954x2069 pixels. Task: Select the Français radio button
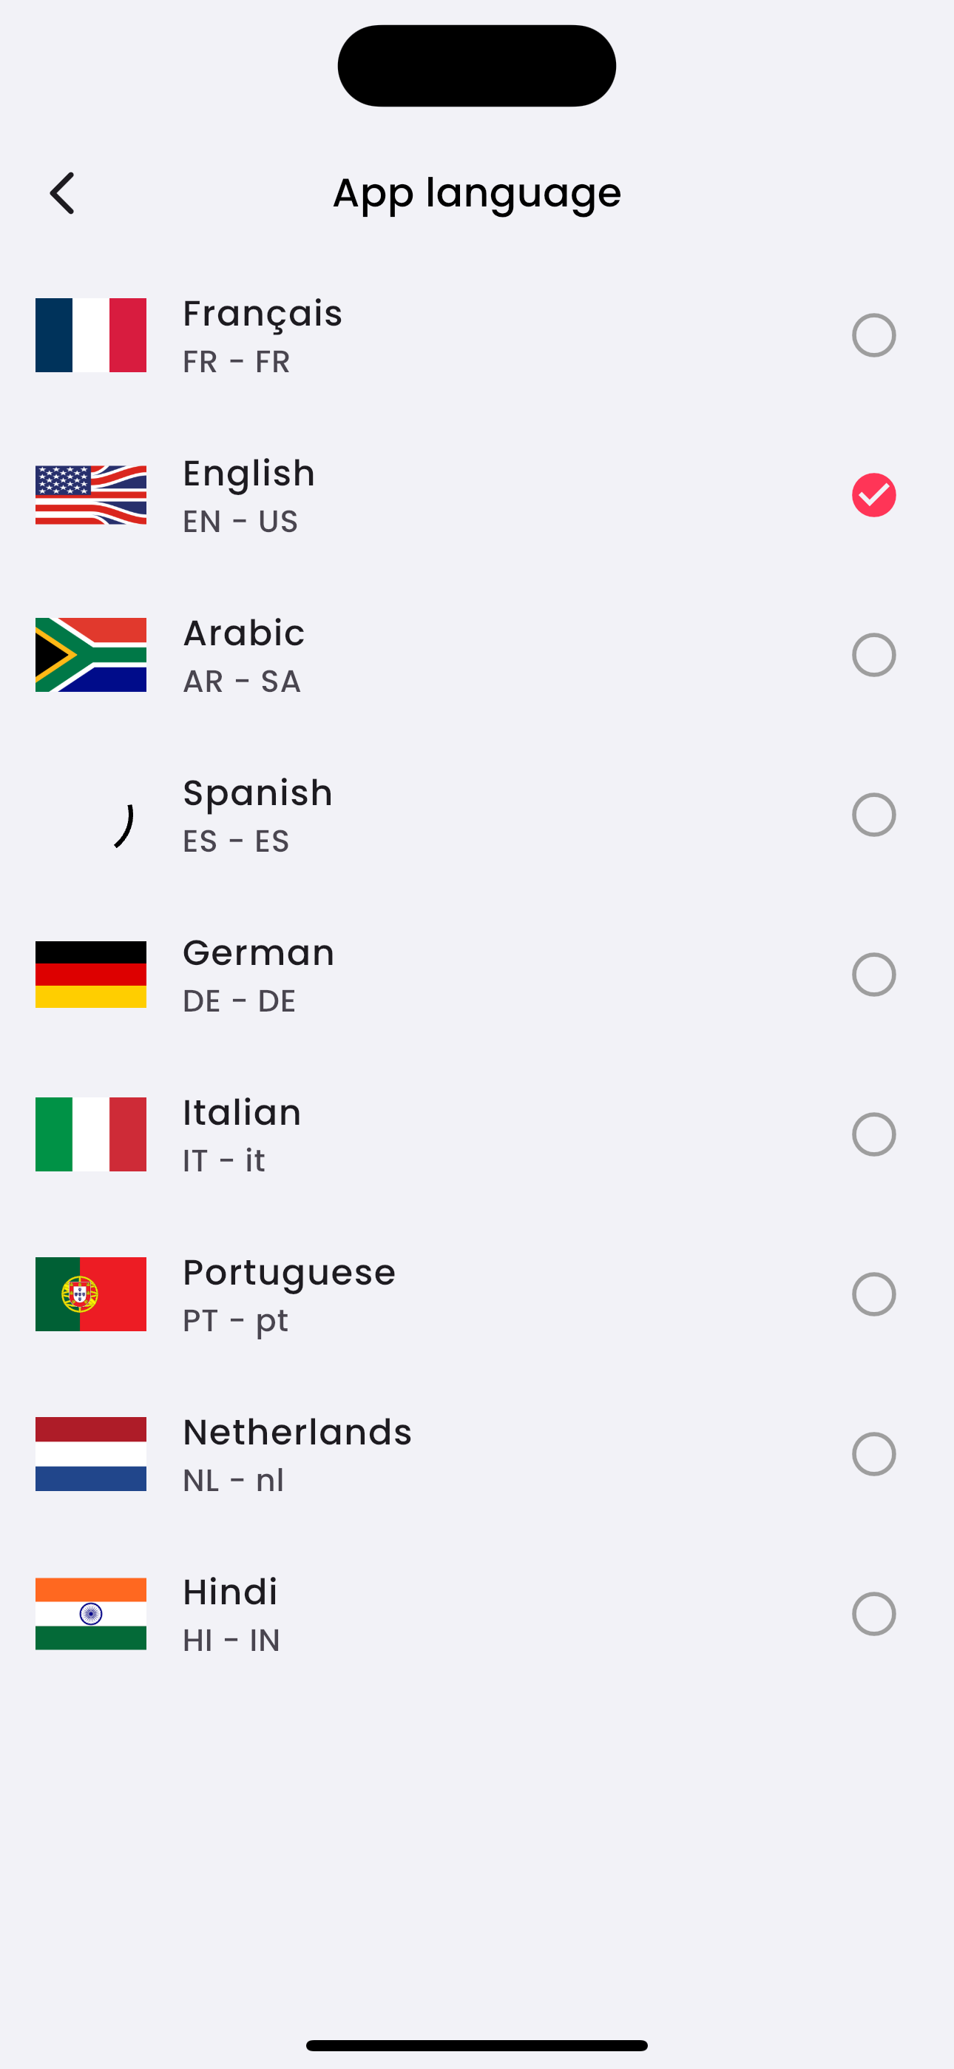pos(873,335)
